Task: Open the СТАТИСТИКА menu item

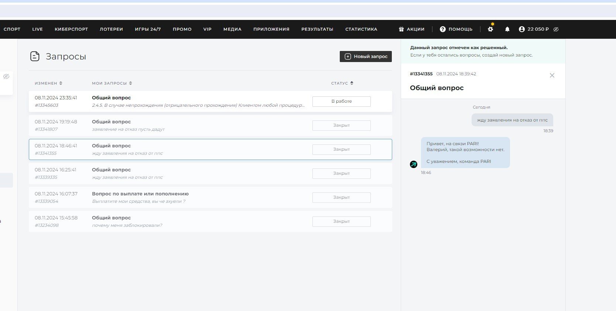Action: pyautogui.click(x=361, y=29)
